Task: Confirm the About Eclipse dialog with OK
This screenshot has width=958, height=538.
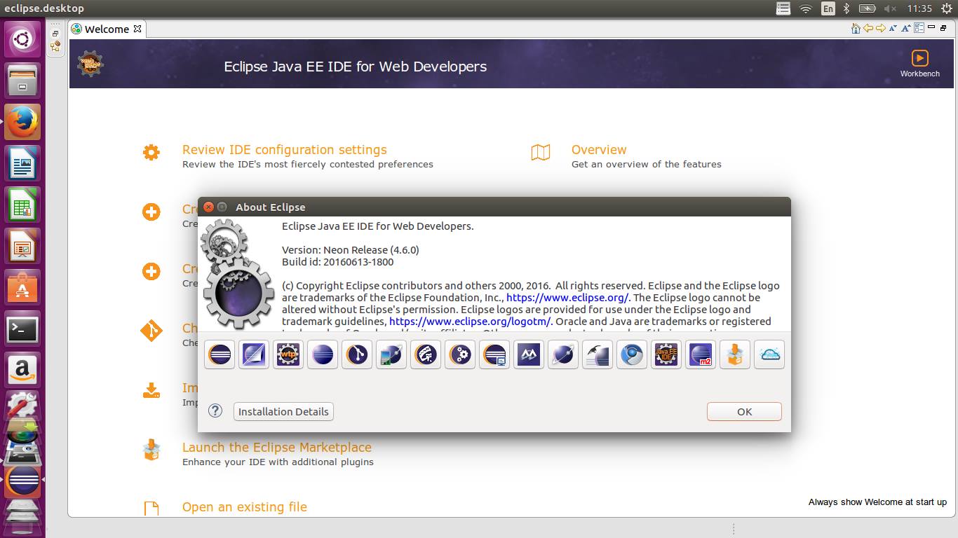Action: pos(744,412)
